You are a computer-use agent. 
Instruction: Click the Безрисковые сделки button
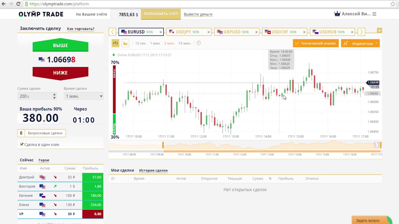[x=41, y=133]
